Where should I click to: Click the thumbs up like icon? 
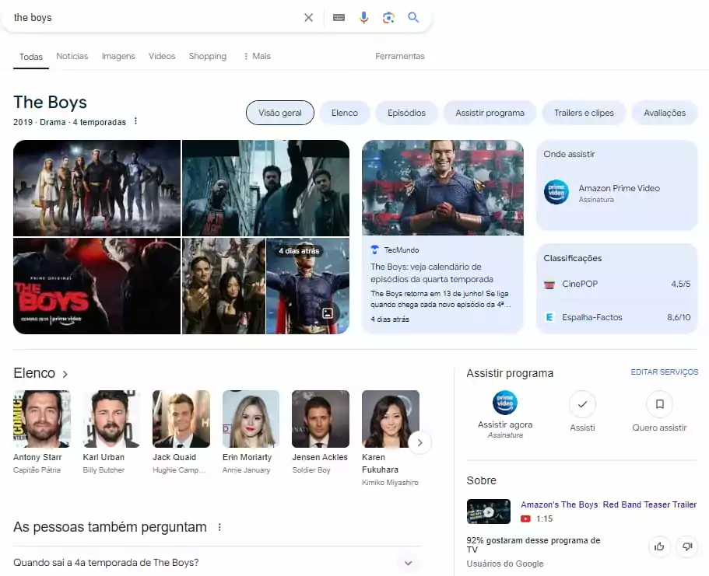click(659, 546)
